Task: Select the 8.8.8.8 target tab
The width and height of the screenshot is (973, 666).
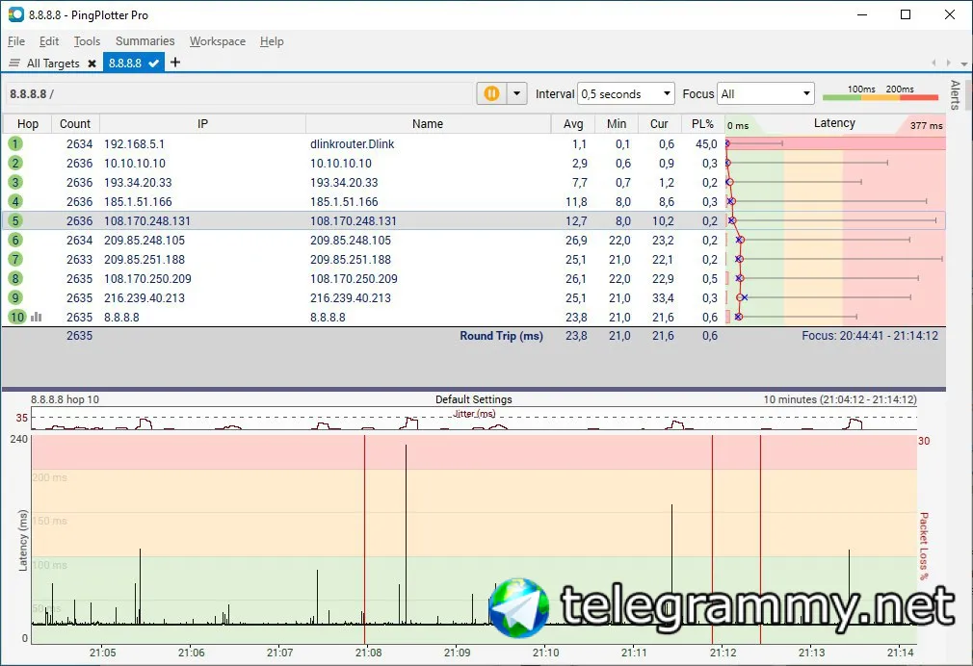Action: [x=133, y=63]
